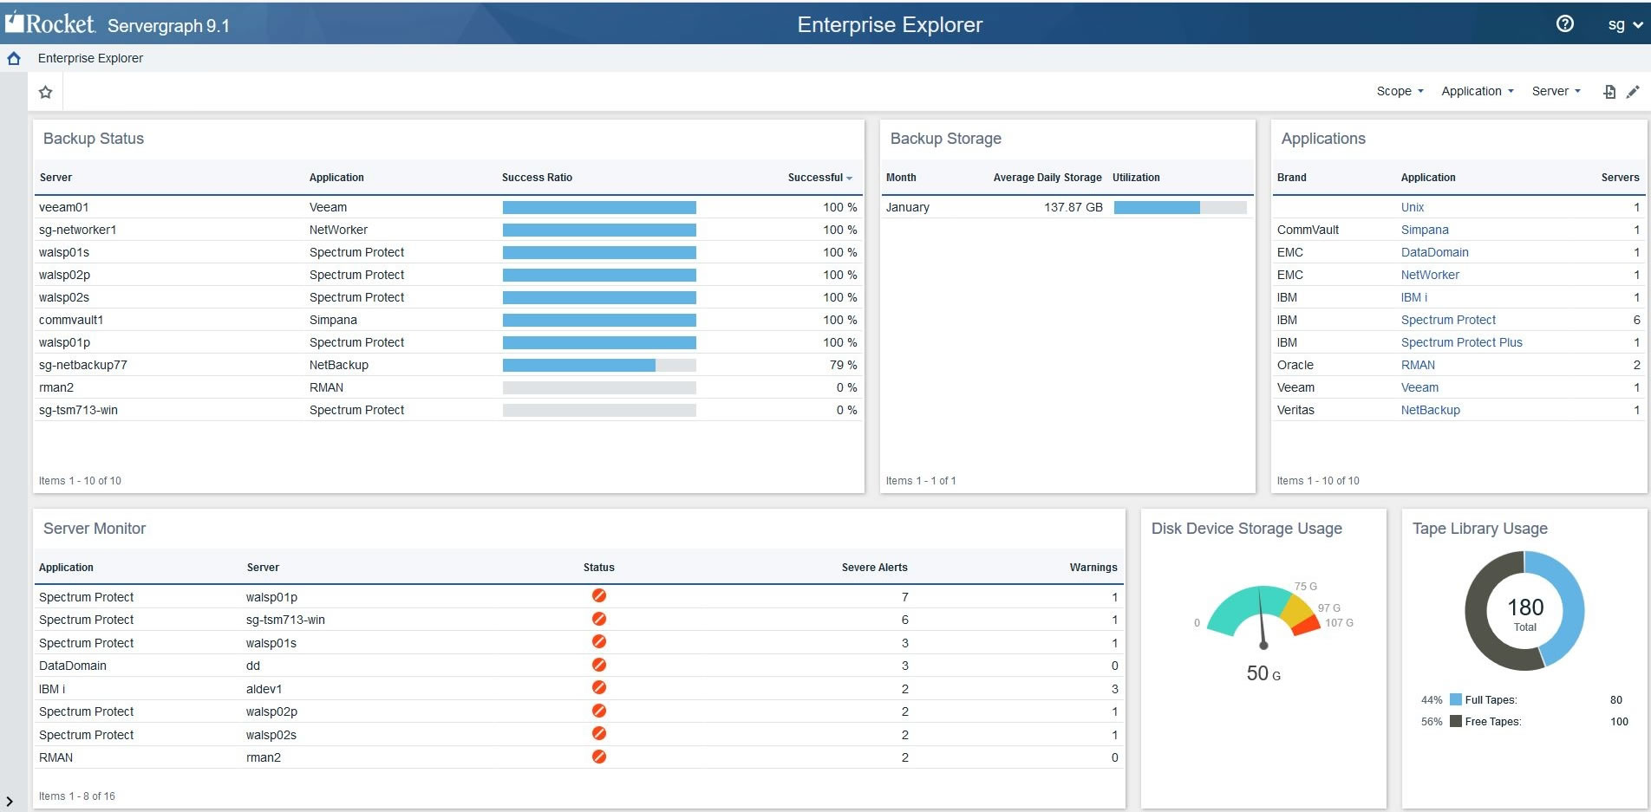Sort Server Monitor by Severe Alerts header

pos(874,568)
